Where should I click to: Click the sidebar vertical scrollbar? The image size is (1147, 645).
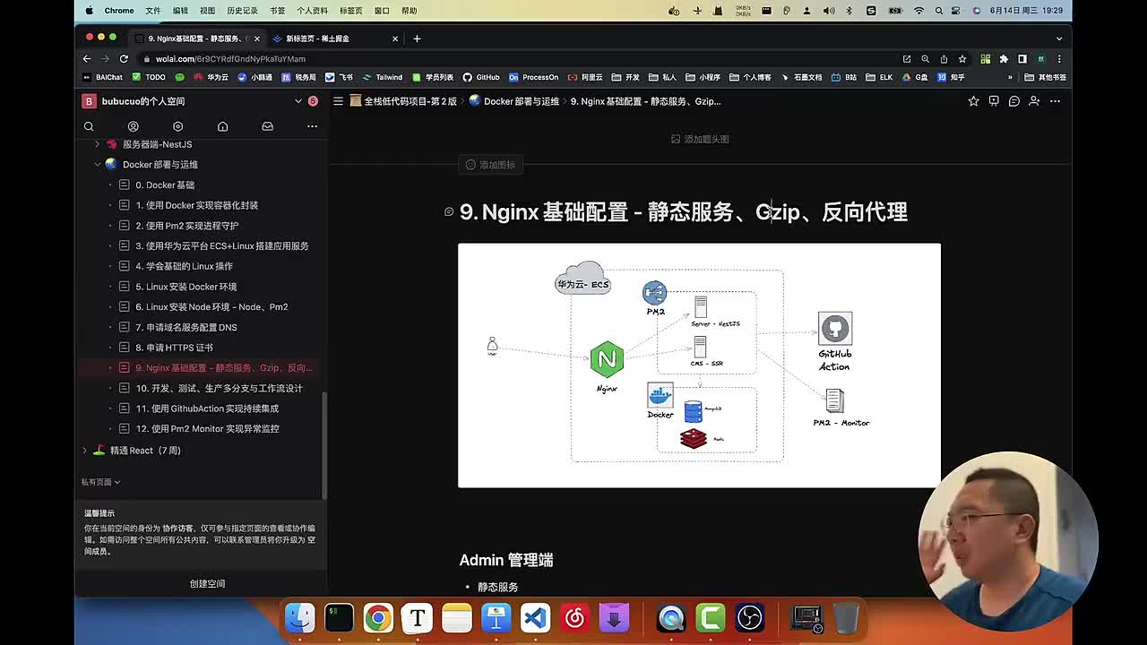click(324, 443)
